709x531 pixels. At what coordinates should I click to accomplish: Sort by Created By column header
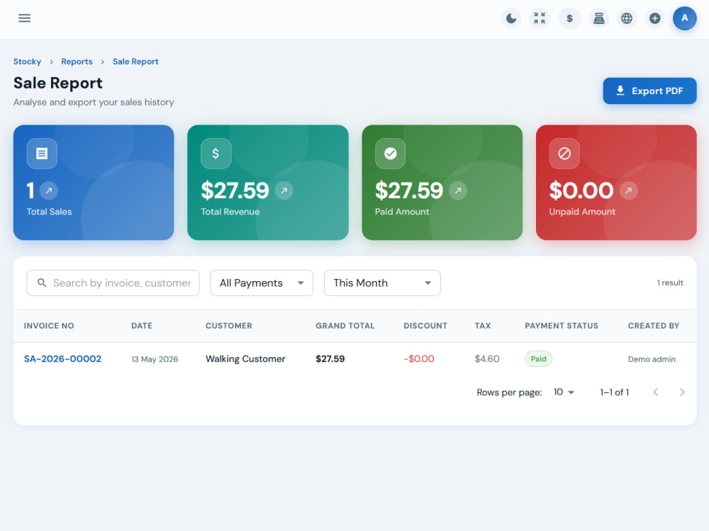654,326
